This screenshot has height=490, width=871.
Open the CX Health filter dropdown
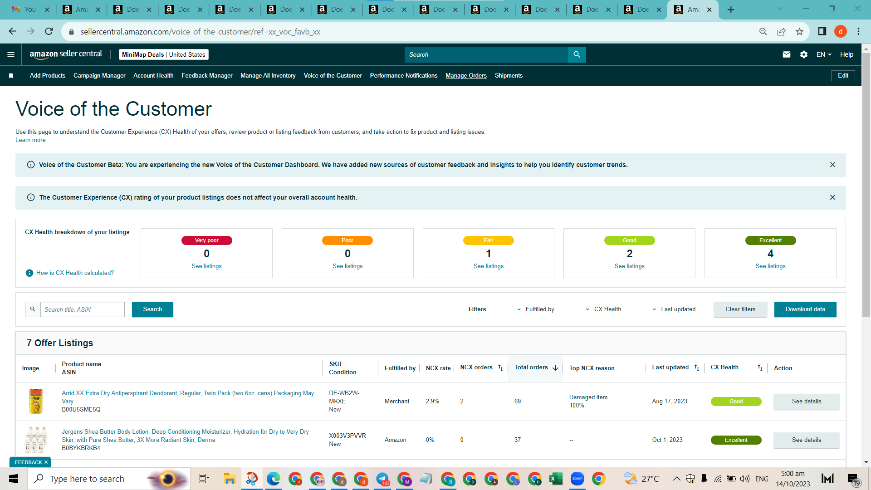(x=603, y=309)
